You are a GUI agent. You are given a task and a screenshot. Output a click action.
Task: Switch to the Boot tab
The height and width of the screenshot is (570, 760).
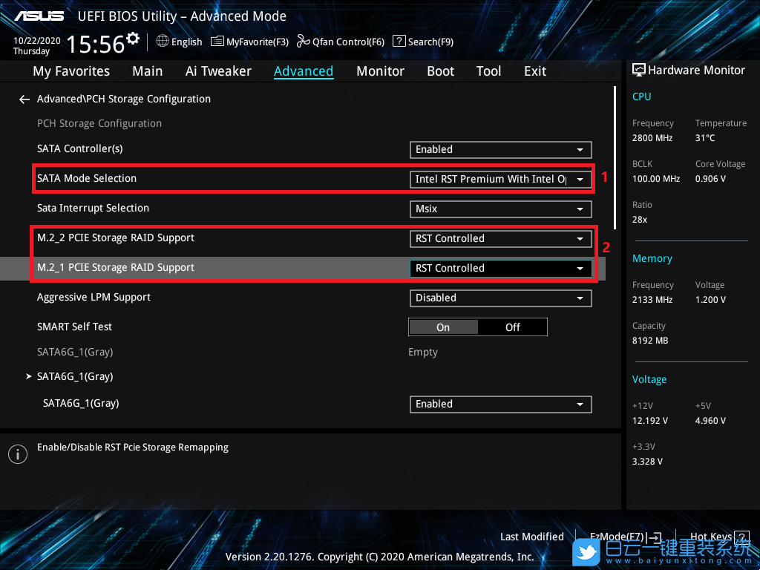(440, 71)
